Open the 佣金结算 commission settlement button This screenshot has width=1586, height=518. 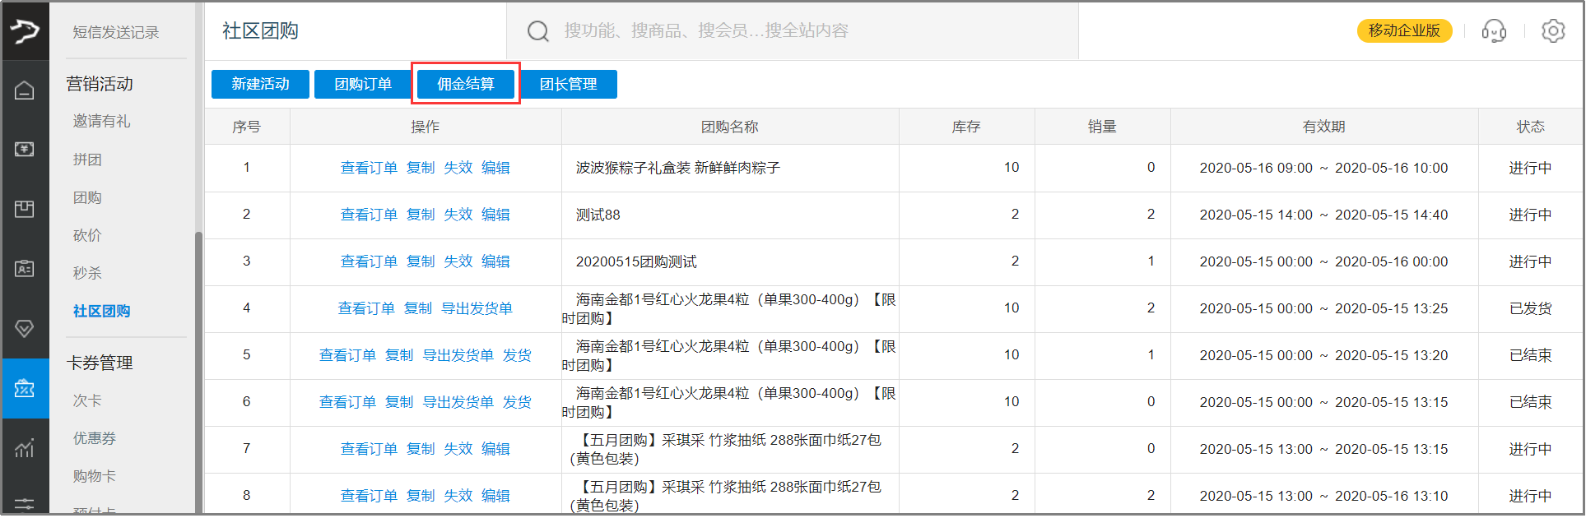[466, 84]
